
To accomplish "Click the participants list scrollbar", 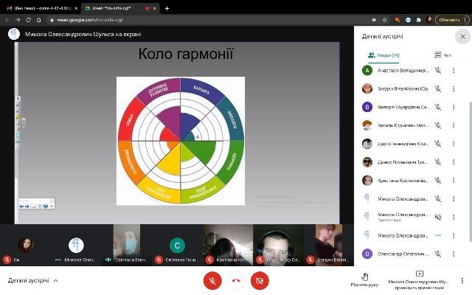I will (471, 172).
